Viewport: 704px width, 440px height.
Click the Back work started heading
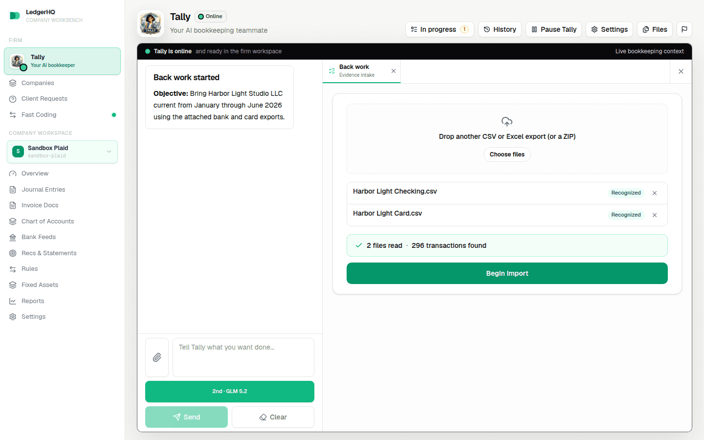point(186,77)
